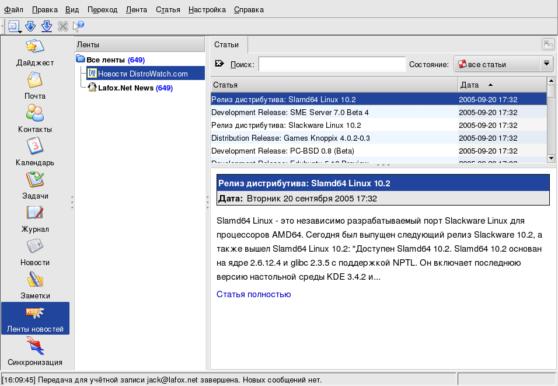
Task: Select the Все ленты folder in the tree
Action: point(111,60)
